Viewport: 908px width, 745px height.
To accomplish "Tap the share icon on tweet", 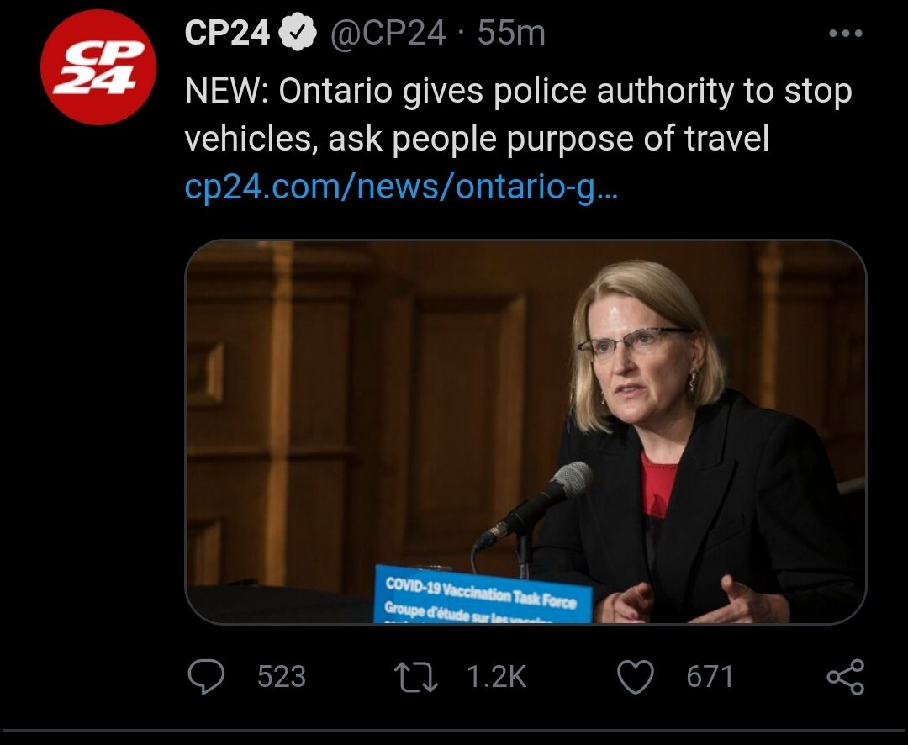I will coord(845,677).
